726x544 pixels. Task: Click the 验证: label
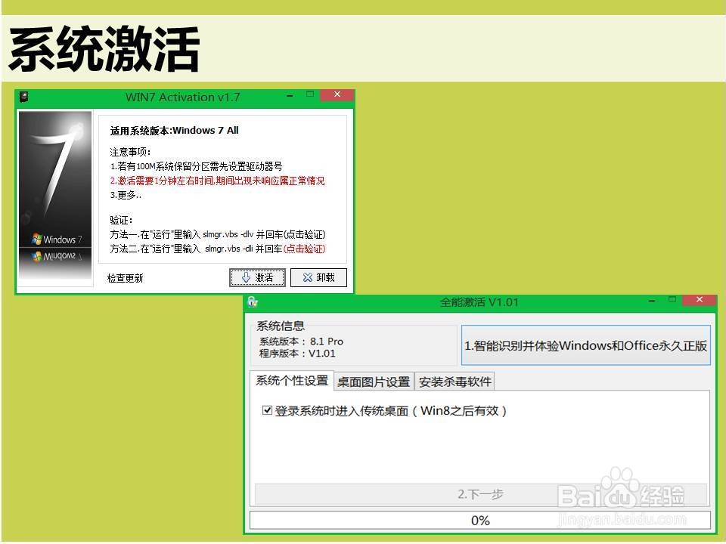[x=121, y=220]
